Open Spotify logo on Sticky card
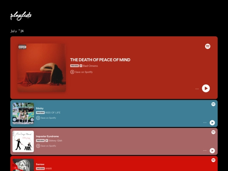228x171 pixels. tap(213, 104)
